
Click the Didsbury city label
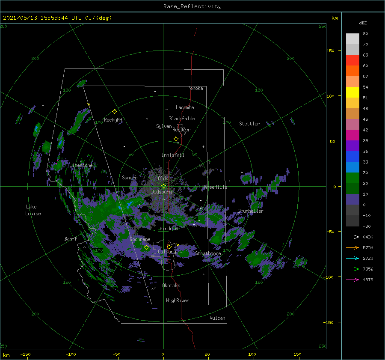[x=162, y=192]
